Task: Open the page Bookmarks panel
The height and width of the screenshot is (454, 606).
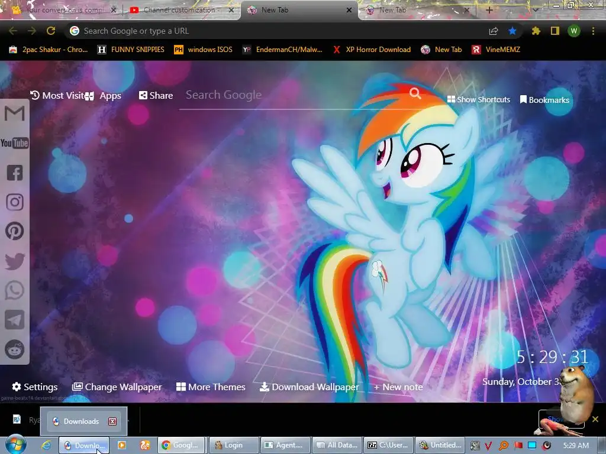Action: point(544,100)
